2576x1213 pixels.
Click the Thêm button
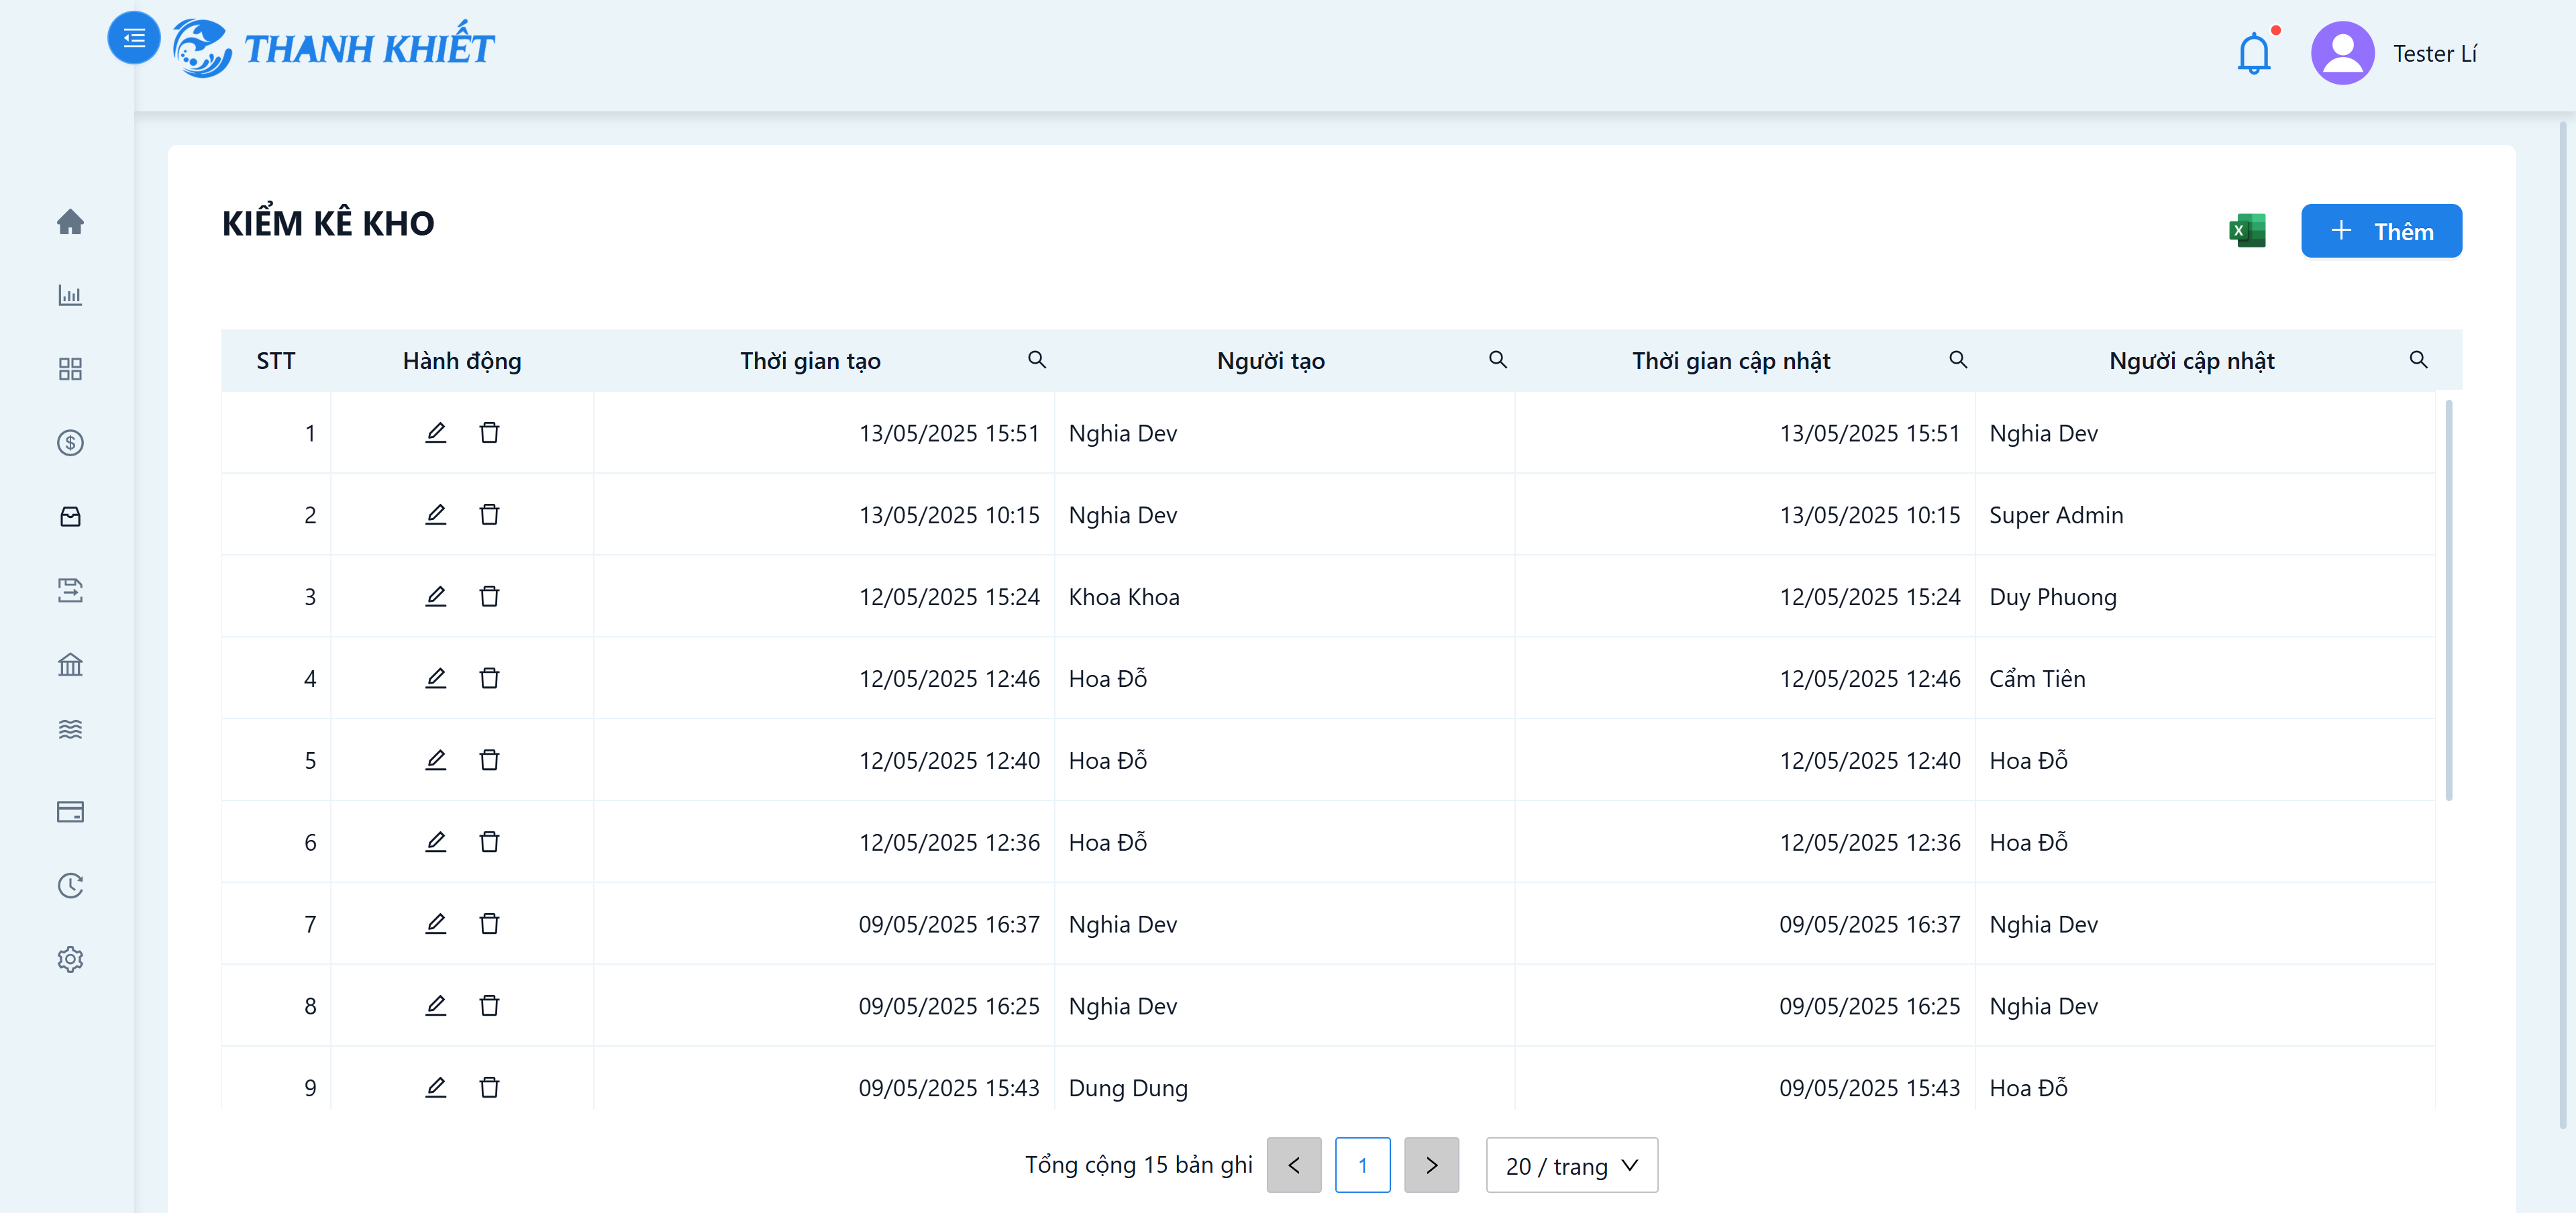pos(2381,231)
